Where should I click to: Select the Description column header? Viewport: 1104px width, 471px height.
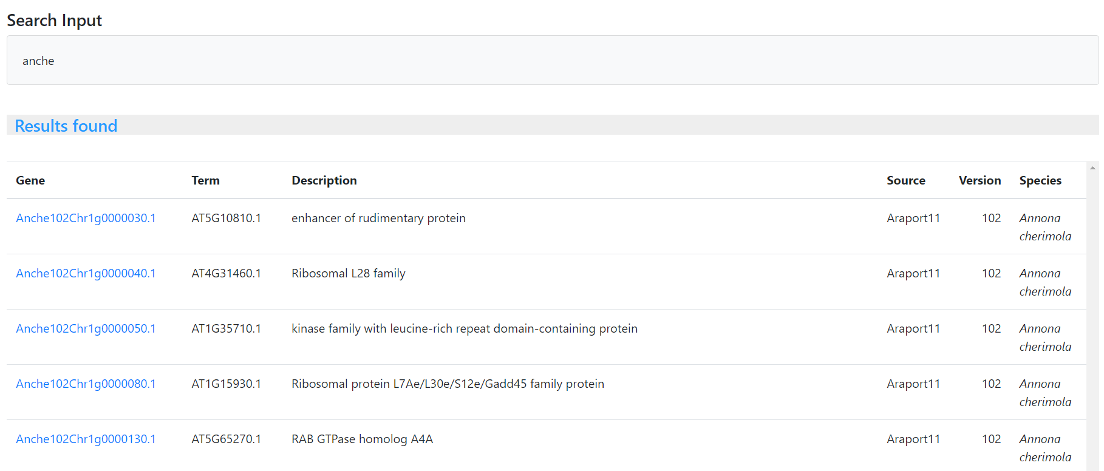point(324,180)
